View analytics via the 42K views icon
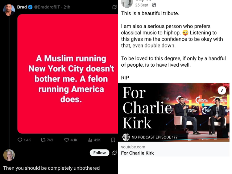Image resolution: width=232 pixels, height=174 pixels. 90,140
